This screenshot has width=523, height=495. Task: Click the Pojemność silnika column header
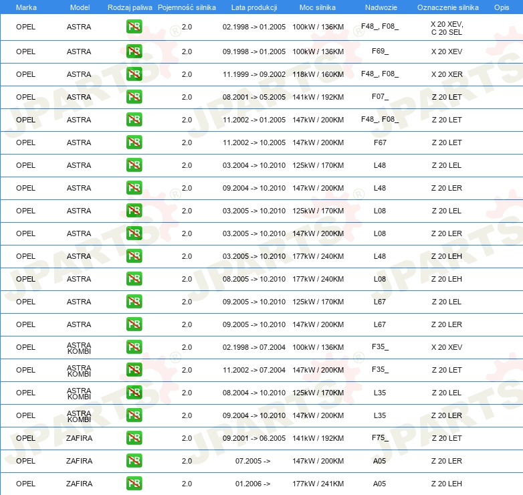tap(187, 7)
